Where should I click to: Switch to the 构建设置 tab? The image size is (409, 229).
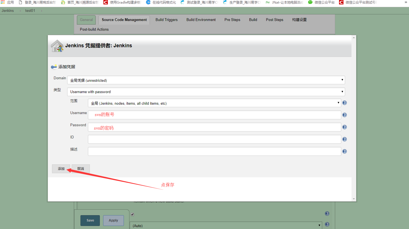click(299, 20)
